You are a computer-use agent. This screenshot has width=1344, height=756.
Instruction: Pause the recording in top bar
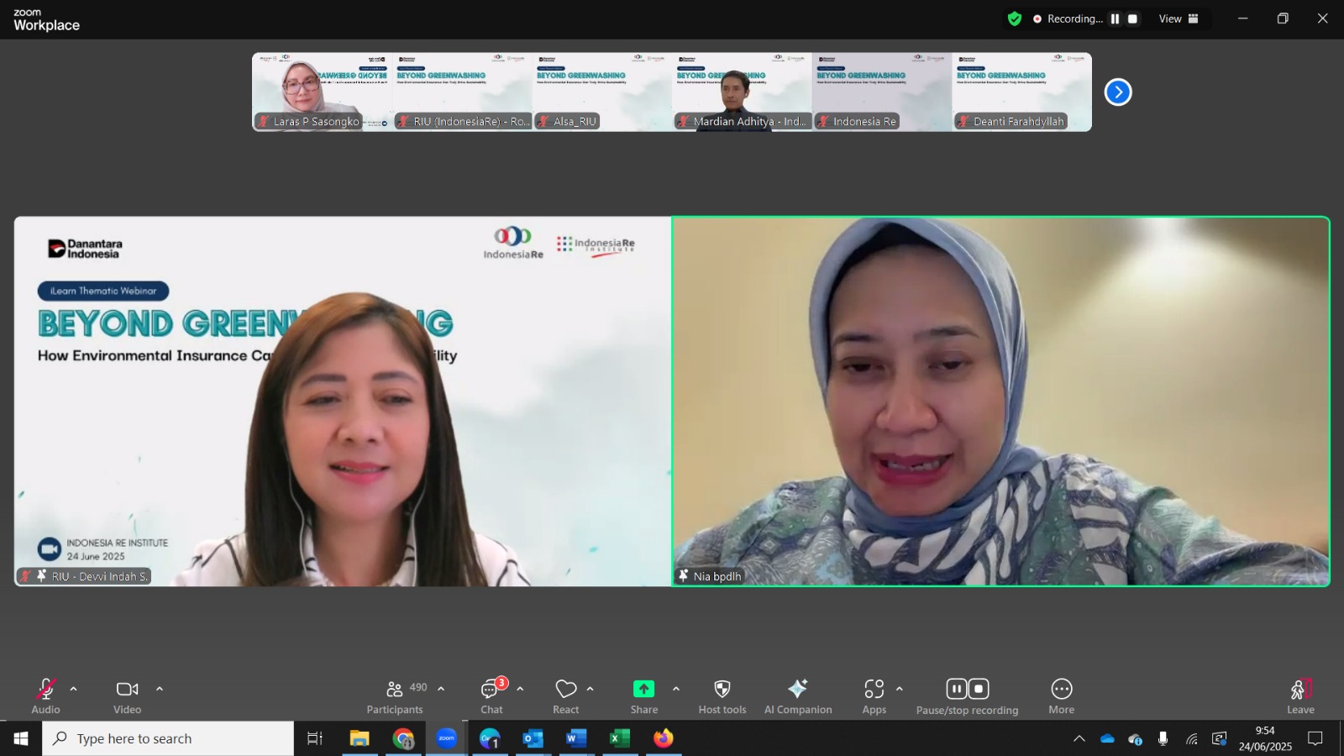click(1116, 18)
